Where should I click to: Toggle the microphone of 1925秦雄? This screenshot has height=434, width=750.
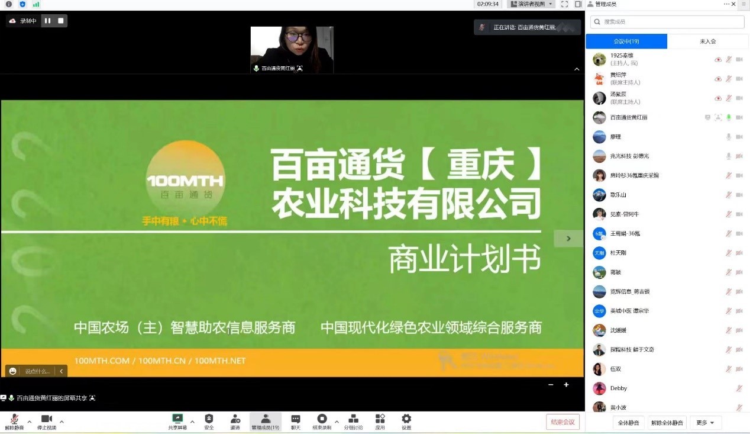[729, 59]
